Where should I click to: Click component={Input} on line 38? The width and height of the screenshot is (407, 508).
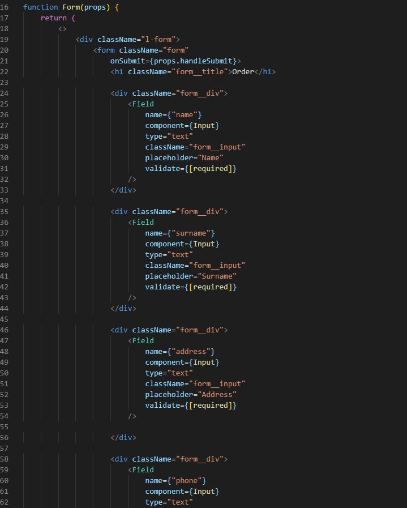pos(182,244)
